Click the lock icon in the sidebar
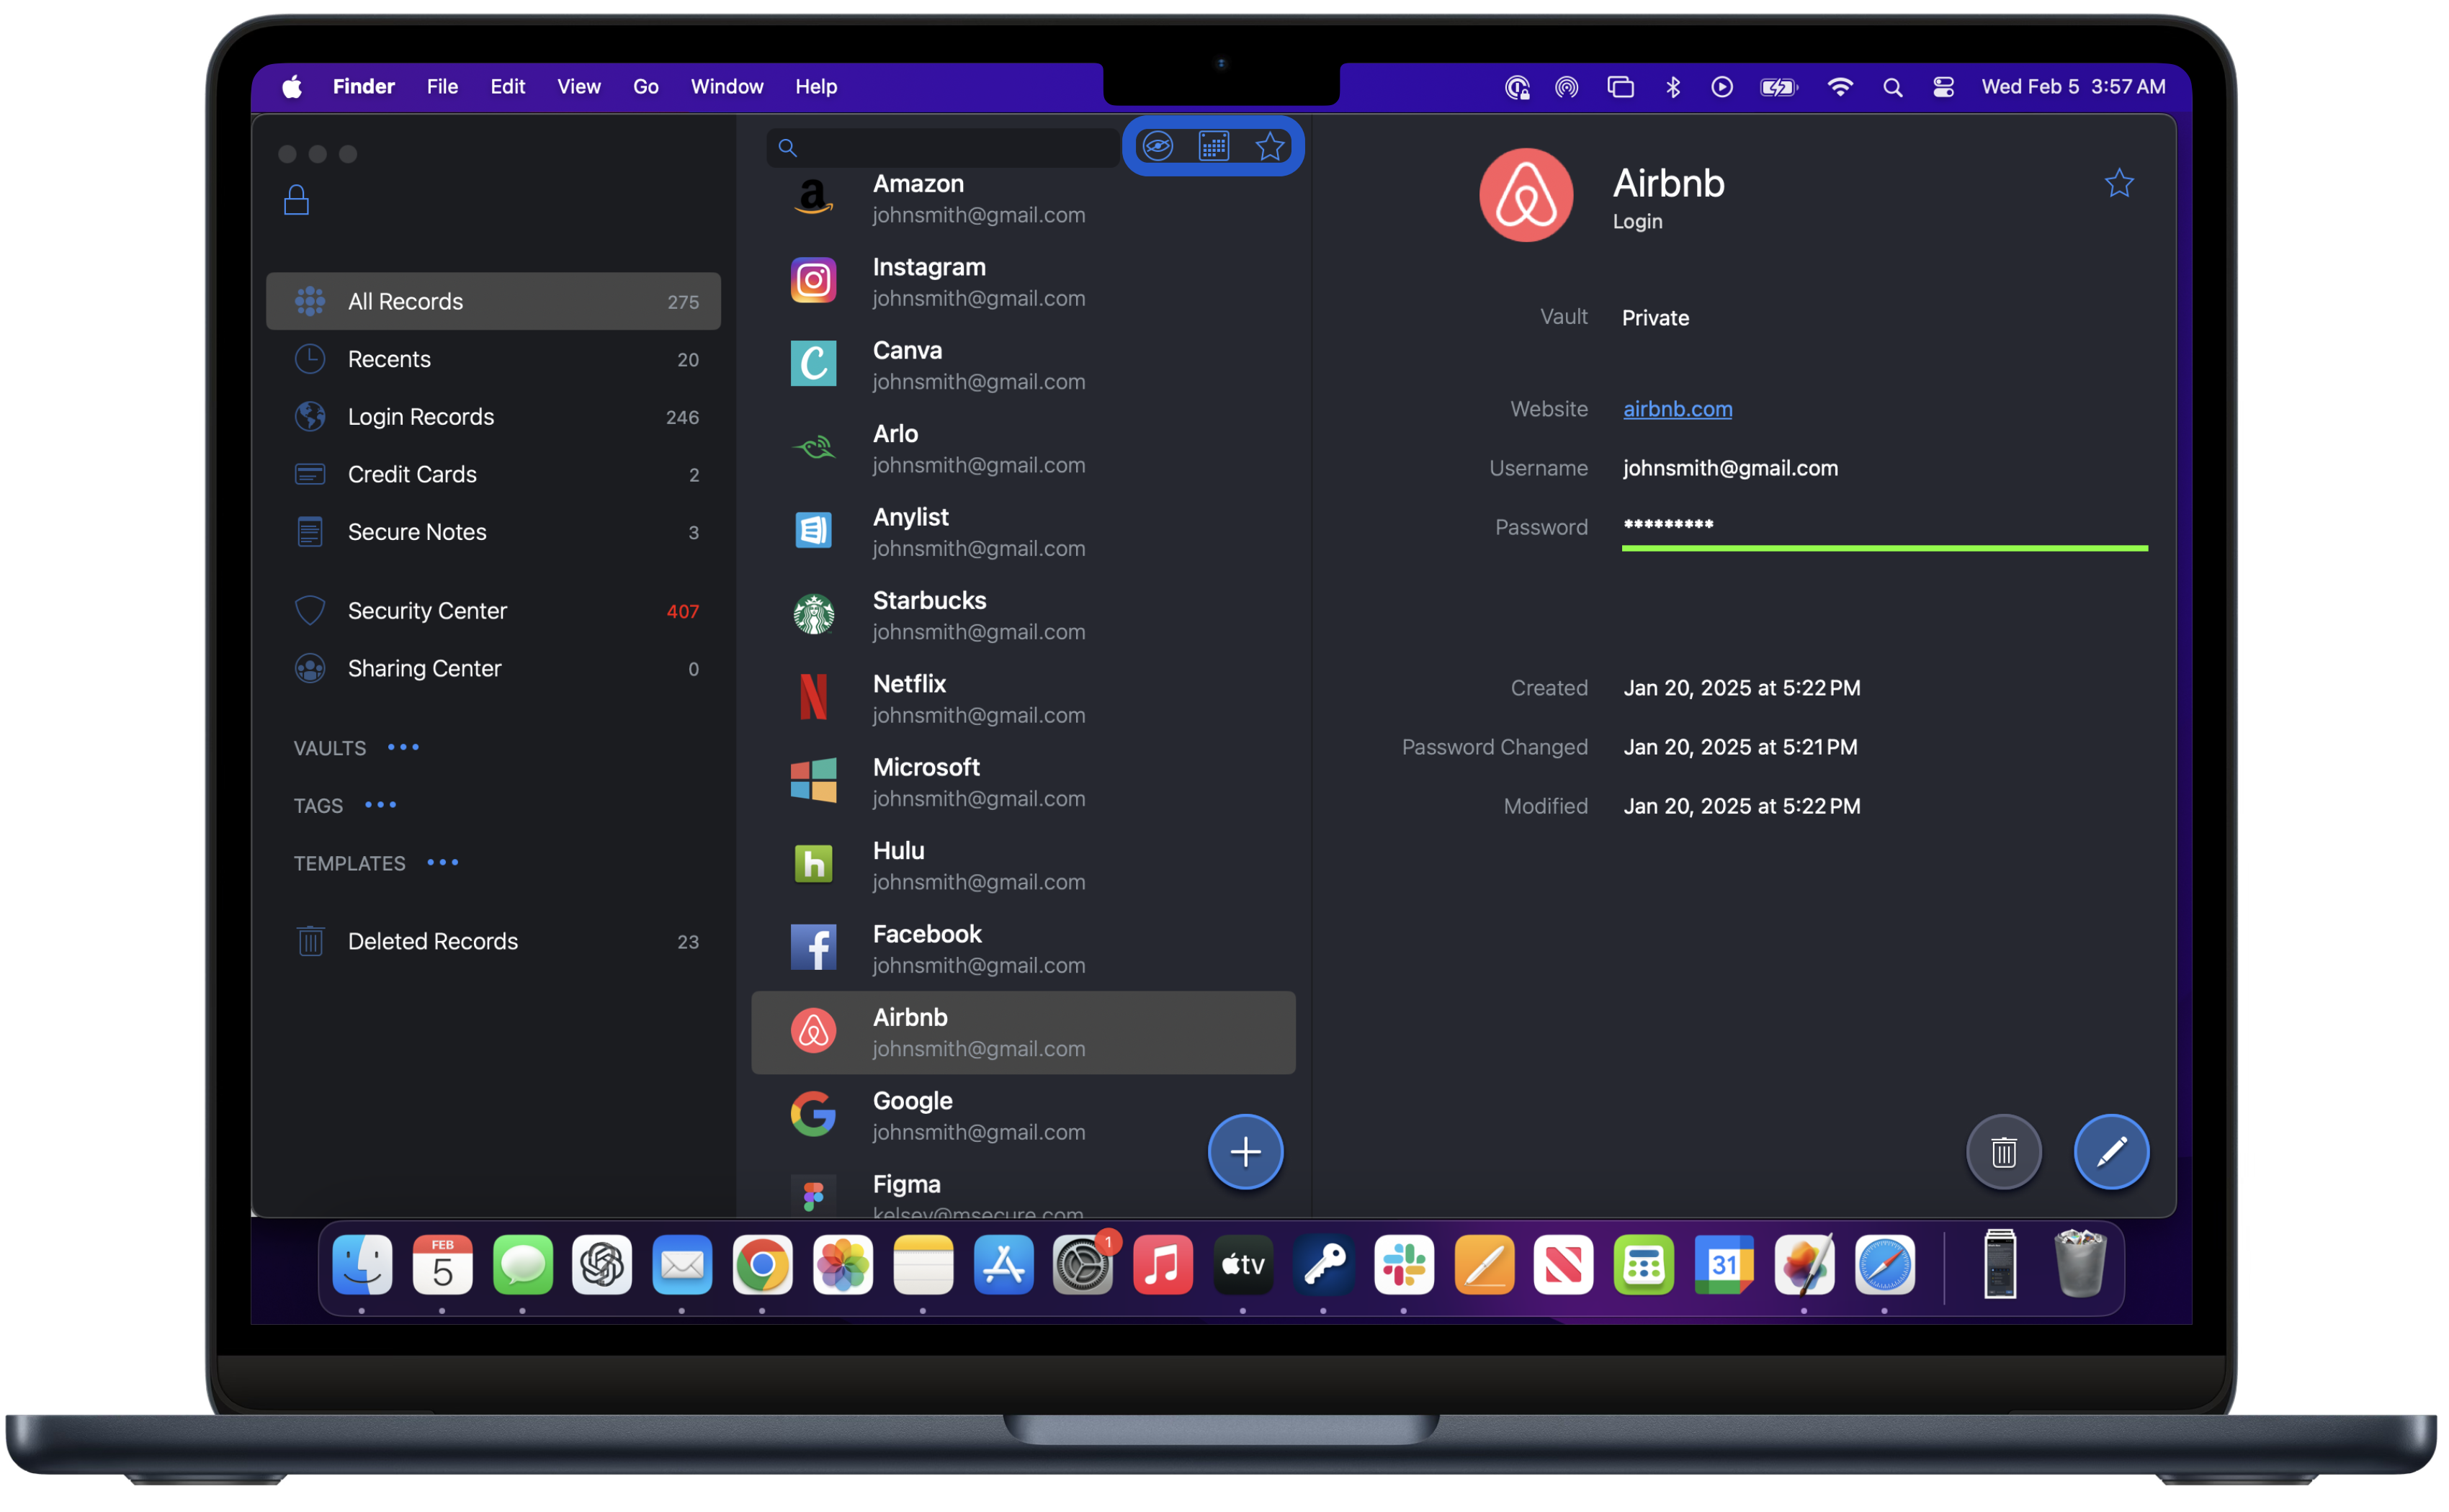 [296, 200]
